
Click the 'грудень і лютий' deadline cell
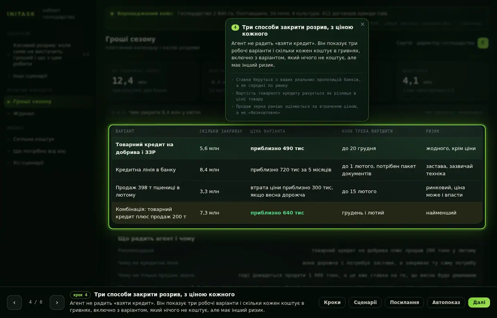click(x=363, y=213)
